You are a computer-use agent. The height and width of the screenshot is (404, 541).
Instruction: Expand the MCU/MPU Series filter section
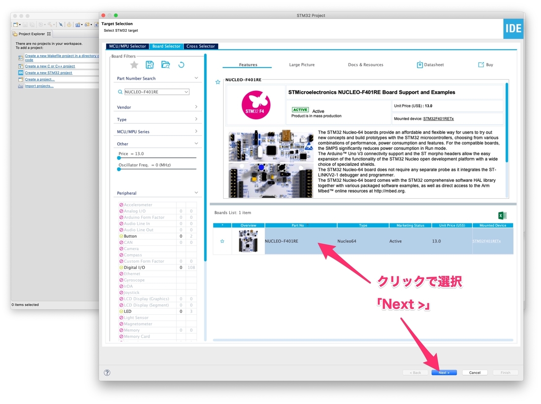(x=196, y=131)
